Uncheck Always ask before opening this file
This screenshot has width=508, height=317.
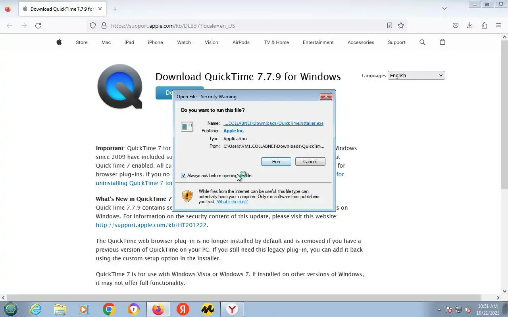pyautogui.click(x=183, y=176)
